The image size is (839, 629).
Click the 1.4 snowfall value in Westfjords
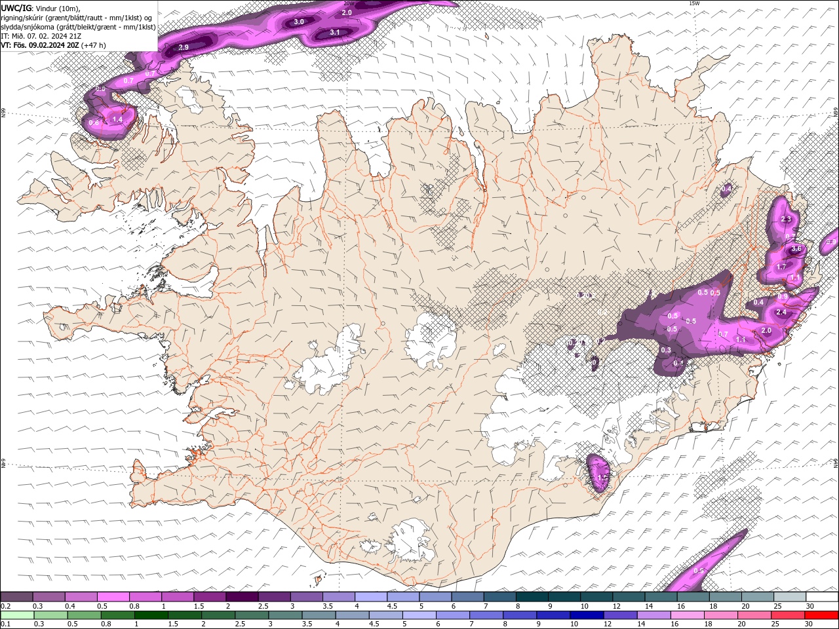point(117,119)
